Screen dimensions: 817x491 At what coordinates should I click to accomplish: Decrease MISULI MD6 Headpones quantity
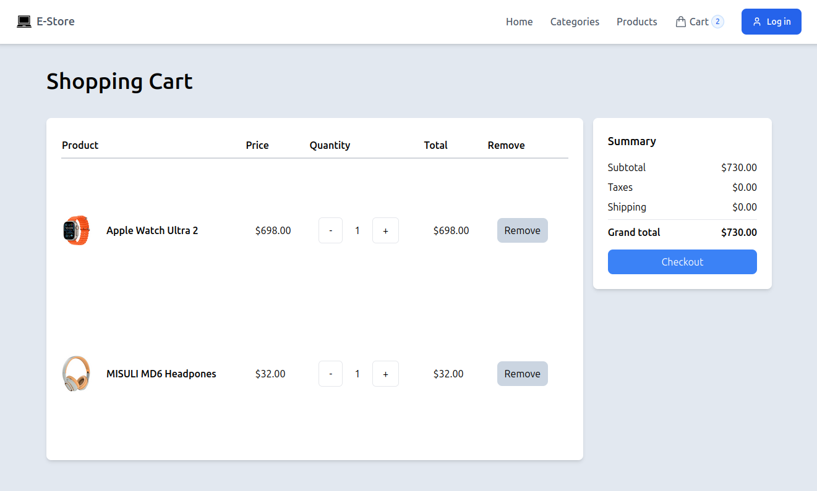pyautogui.click(x=331, y=374)
